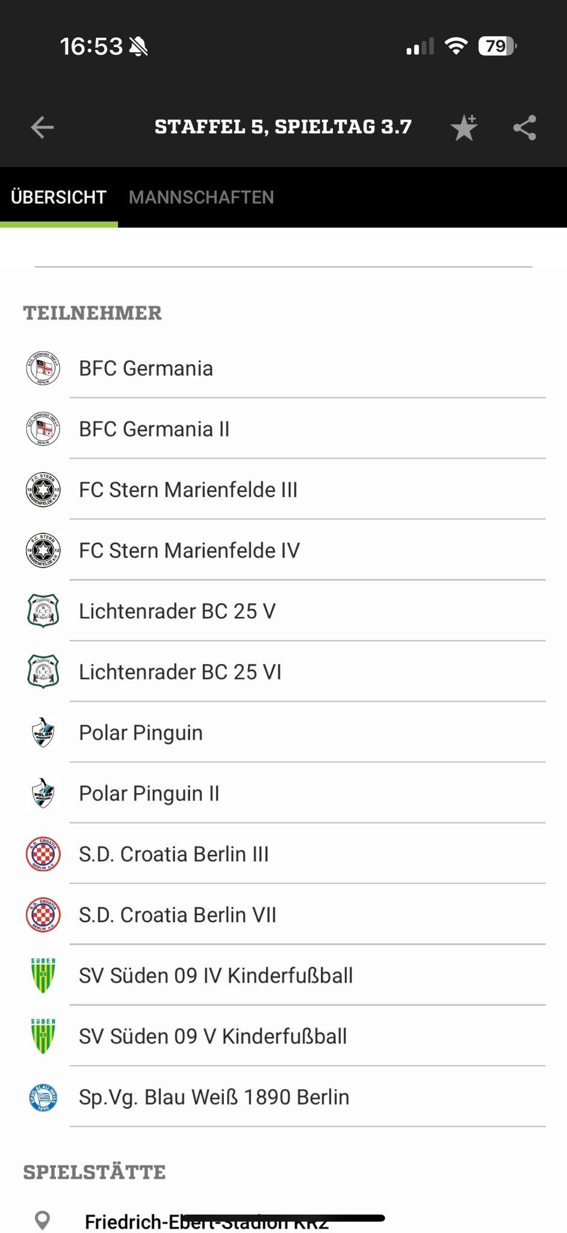Open Lichtenrader BC 25 VI team
567x1233 pixels.
pos(180,672)
